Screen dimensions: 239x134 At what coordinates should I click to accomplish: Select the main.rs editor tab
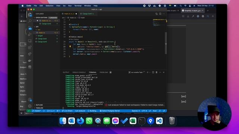click(x=69, y=14)
